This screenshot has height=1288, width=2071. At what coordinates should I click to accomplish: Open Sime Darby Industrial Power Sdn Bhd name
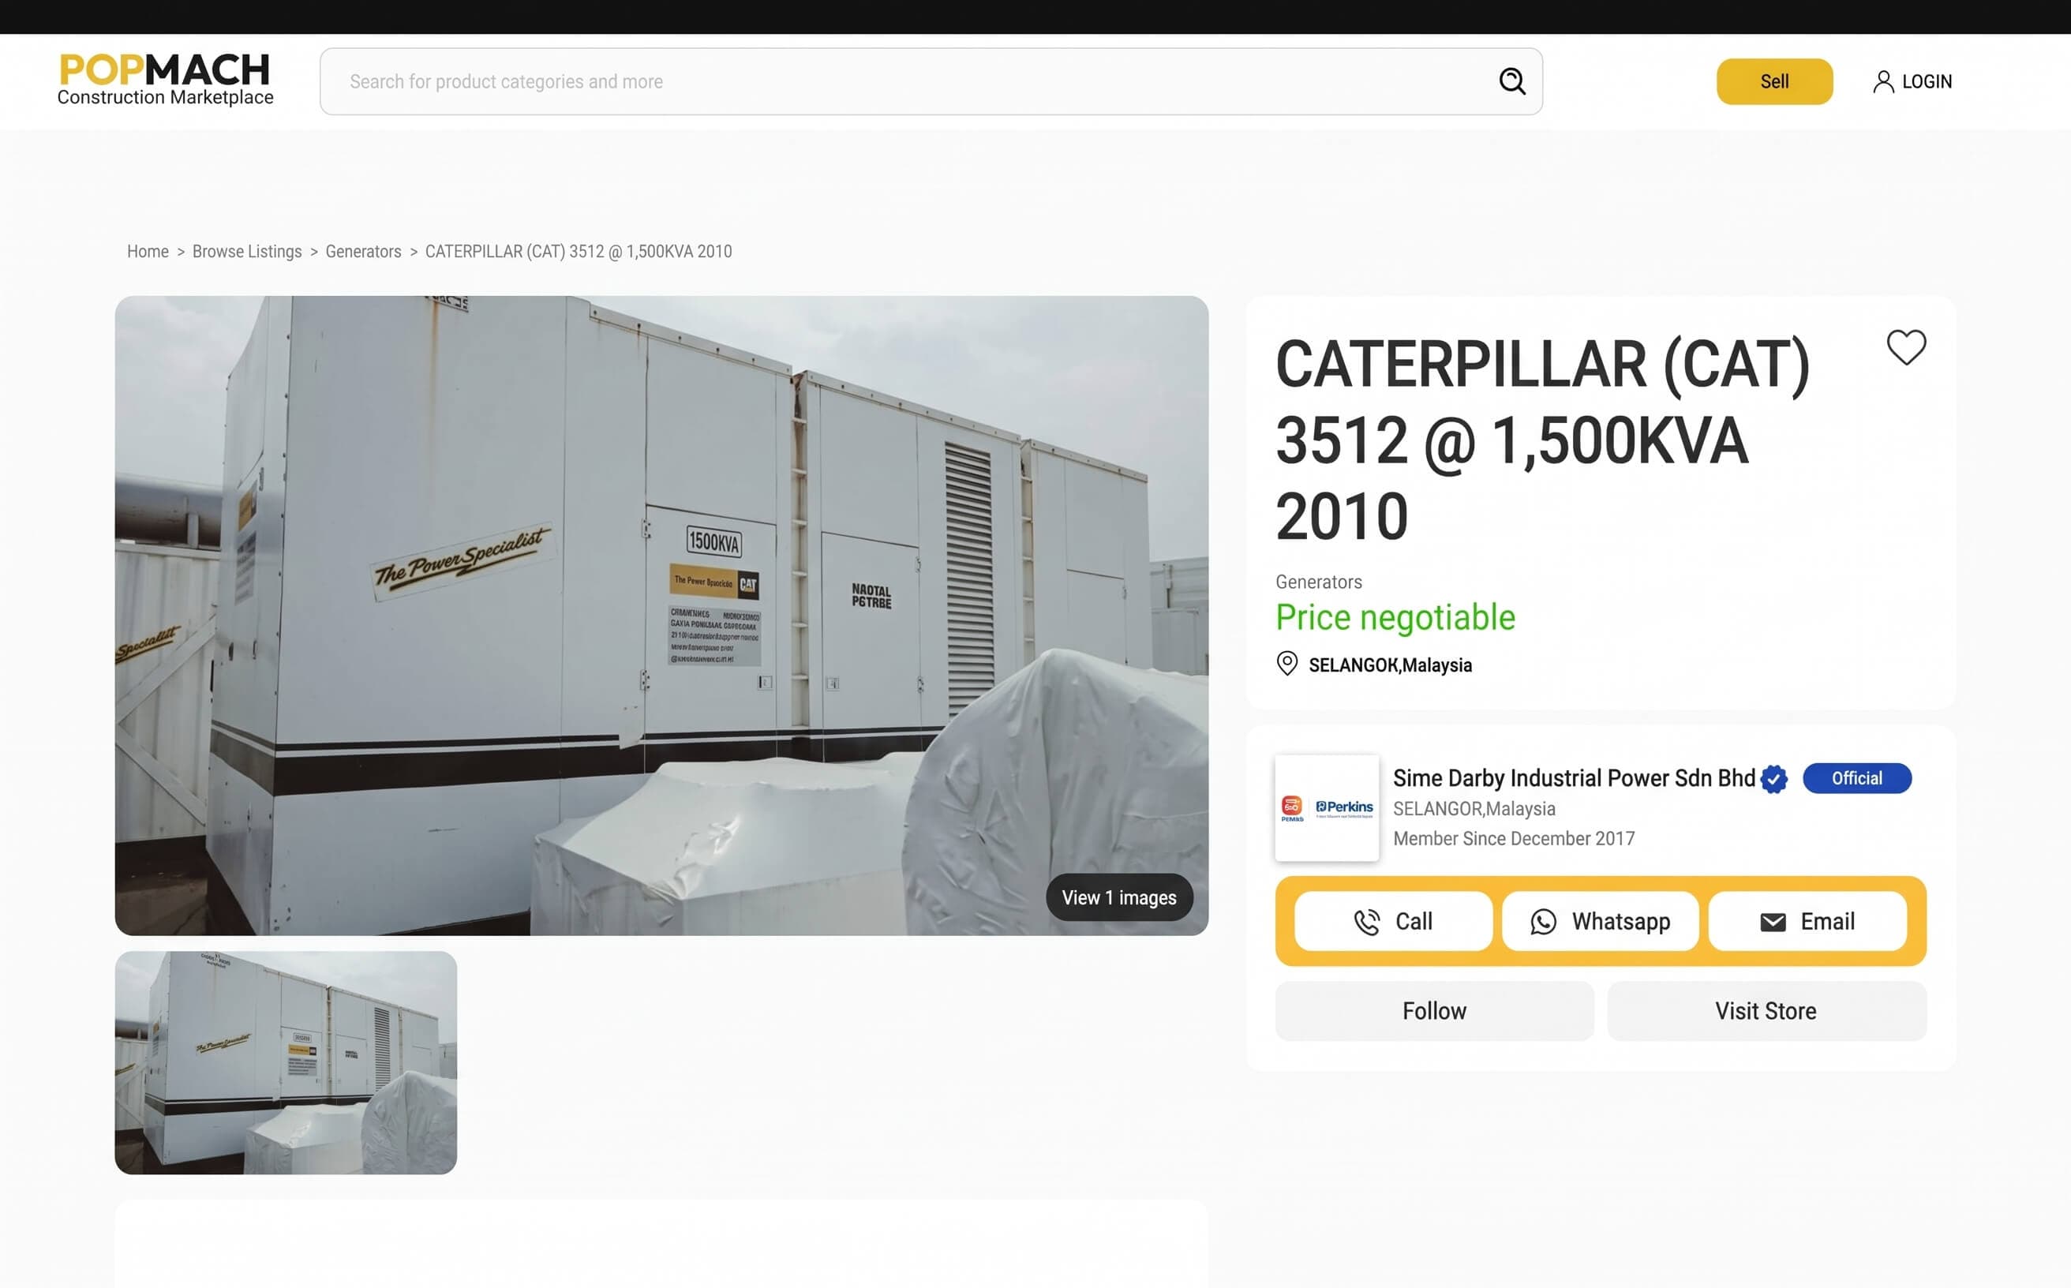click(1574, 779)
